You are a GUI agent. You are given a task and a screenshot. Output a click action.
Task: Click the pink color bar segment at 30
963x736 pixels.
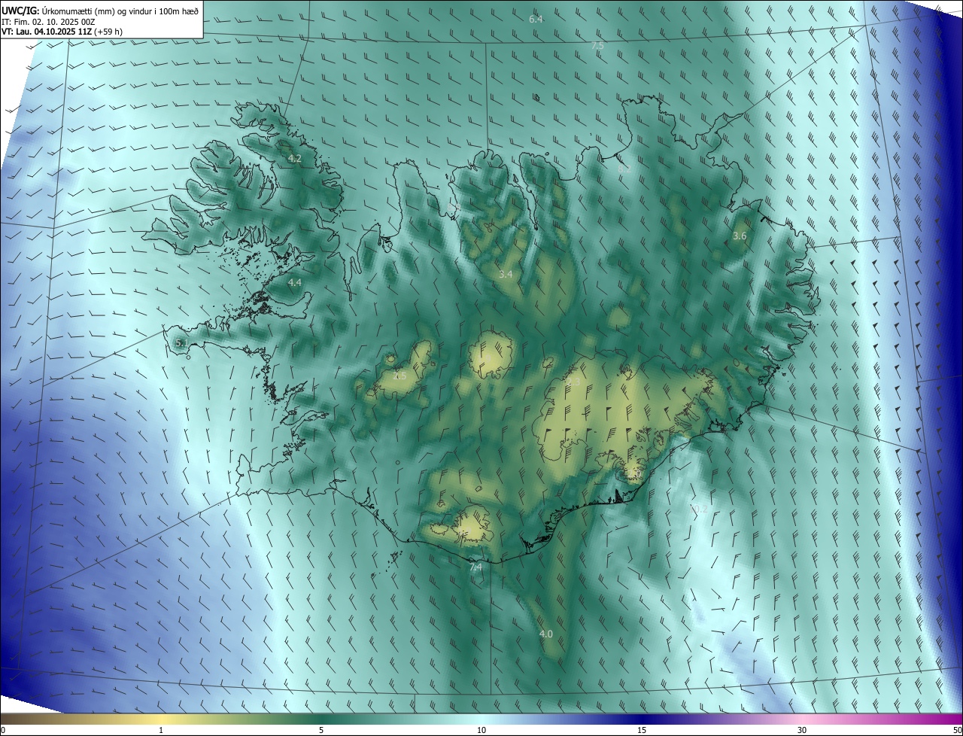(802, 719)
